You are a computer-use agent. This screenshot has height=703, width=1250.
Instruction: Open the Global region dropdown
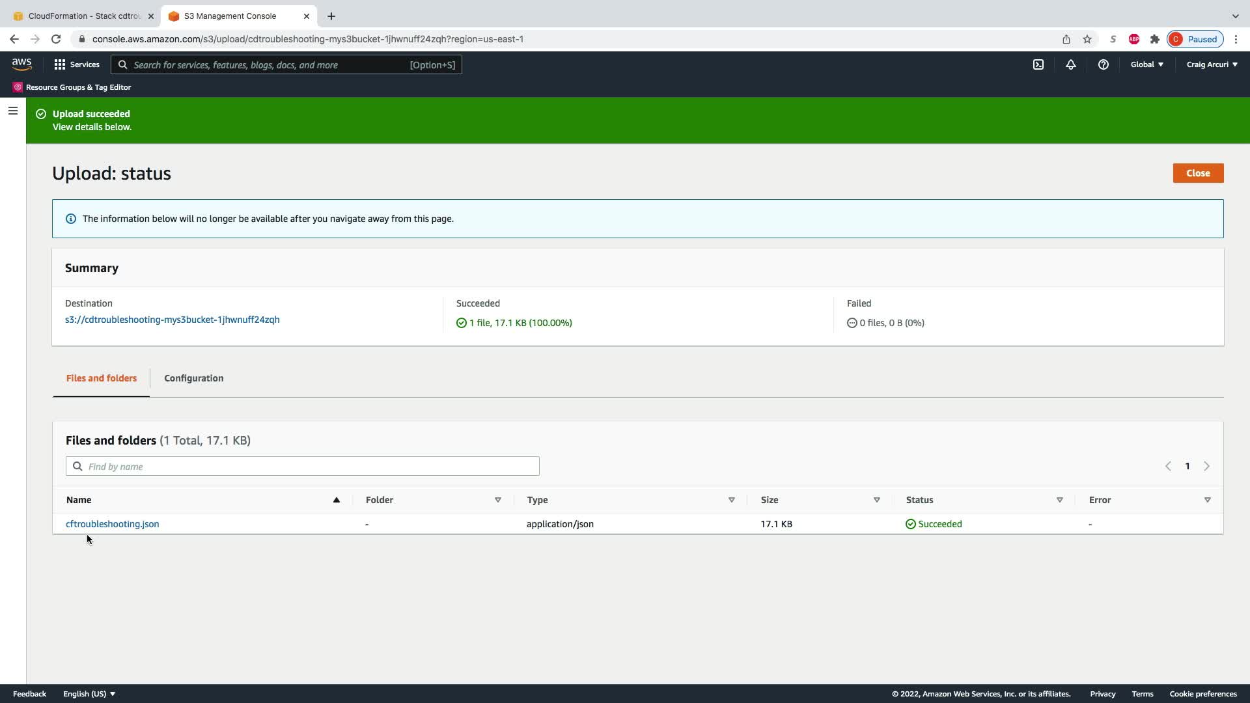1146,64
